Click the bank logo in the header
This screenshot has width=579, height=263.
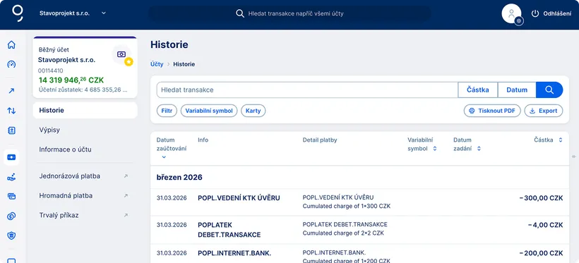(x=18, y=13)
